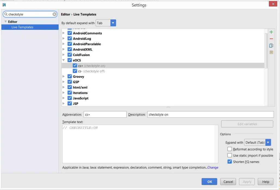Clear the checkstyle search field
This screenshot has height=190, width=280.
(x=54, y=14)
